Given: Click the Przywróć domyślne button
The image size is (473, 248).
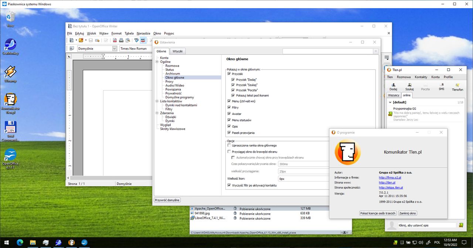Looking at the screenshot, I should [x=167, y=200].
